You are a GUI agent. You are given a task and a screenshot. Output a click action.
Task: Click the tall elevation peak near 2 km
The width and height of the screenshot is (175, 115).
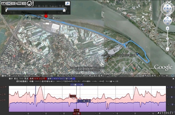(41, 86)
